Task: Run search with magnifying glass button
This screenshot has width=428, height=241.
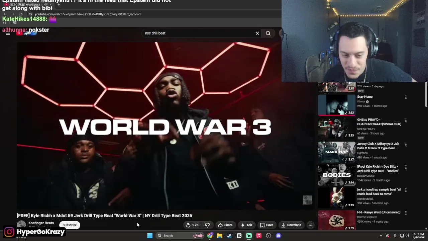Action: (x=268, y=33)
